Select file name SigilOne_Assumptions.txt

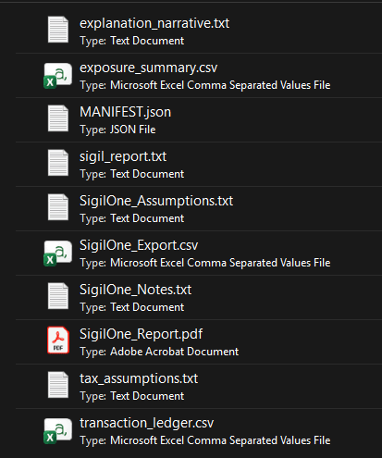pyautogui.click(x=156, y=201)
